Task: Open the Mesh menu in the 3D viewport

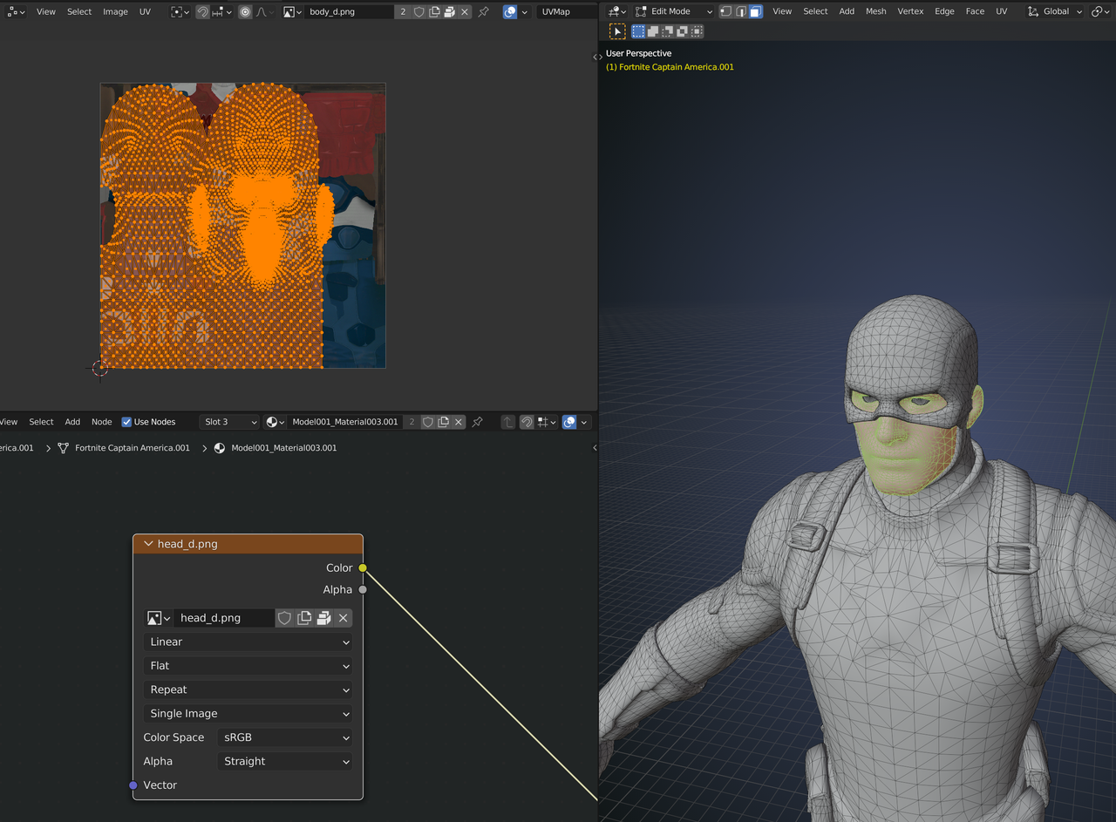Action: (875, 11)
